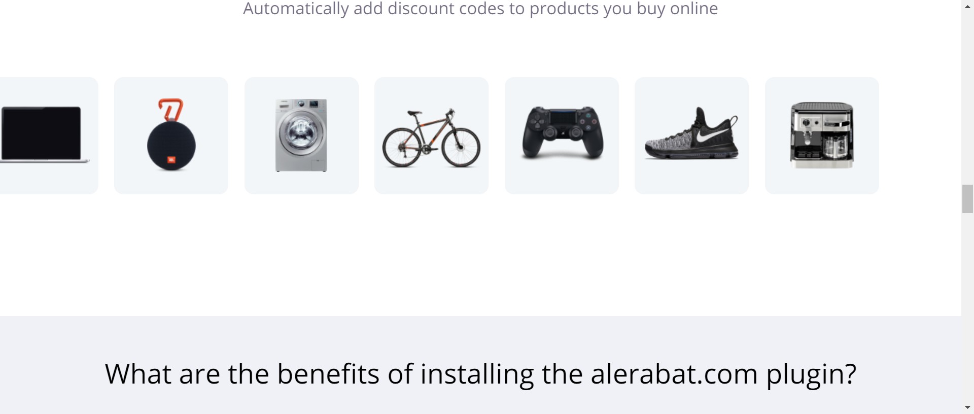
Task: Click the 'benefits of installing the alerabat.com plugin' heading
Action: pyautogui.click(x=480, y=374)
